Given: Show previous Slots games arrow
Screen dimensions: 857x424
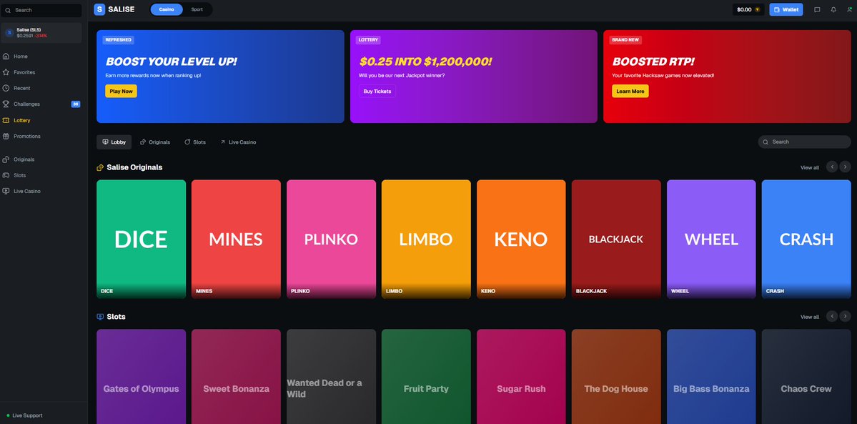Looking at the screenshot, I should tap(832, 316).
